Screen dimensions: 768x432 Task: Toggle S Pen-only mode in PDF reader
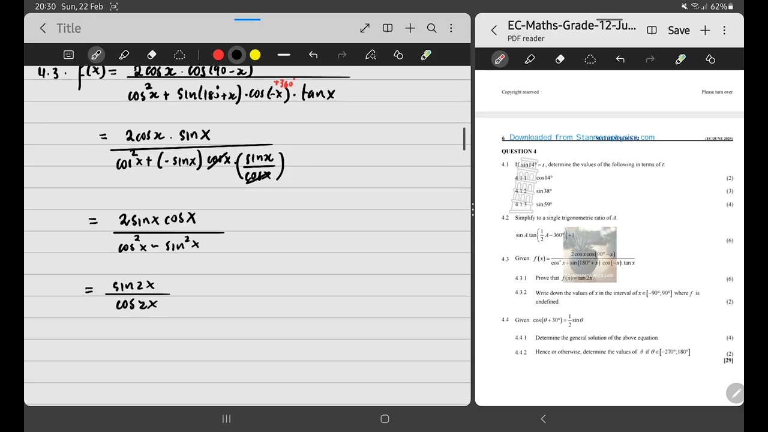pos(680,59)
